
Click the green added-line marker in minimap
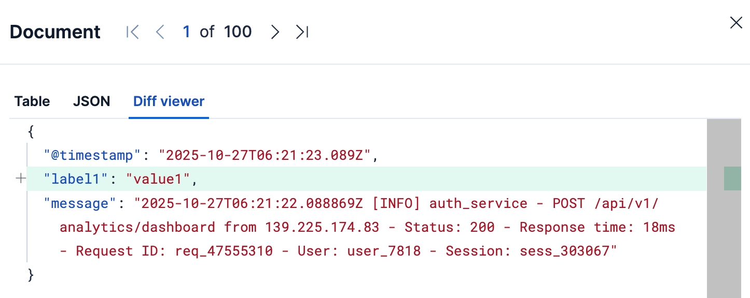tap(732, 179)
